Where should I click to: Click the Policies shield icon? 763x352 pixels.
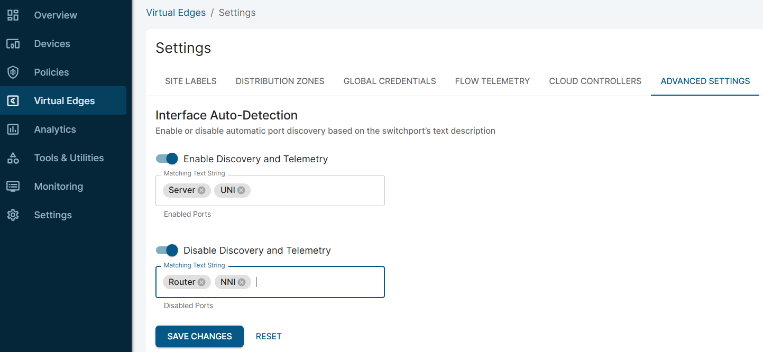[13, 72]
